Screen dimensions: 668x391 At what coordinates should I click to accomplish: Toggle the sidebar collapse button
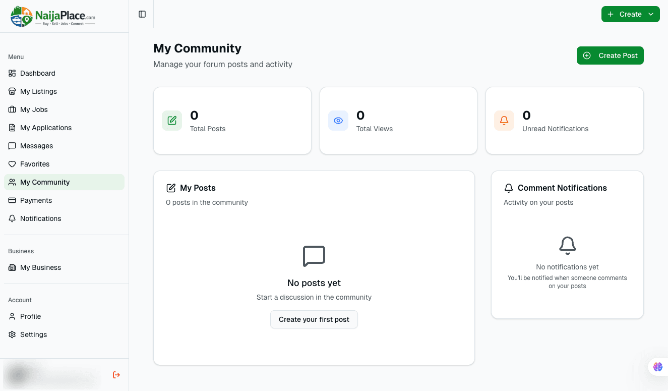coord(142,14)
